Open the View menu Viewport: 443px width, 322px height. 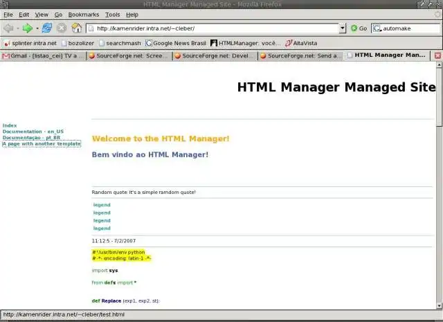(42, 15)
